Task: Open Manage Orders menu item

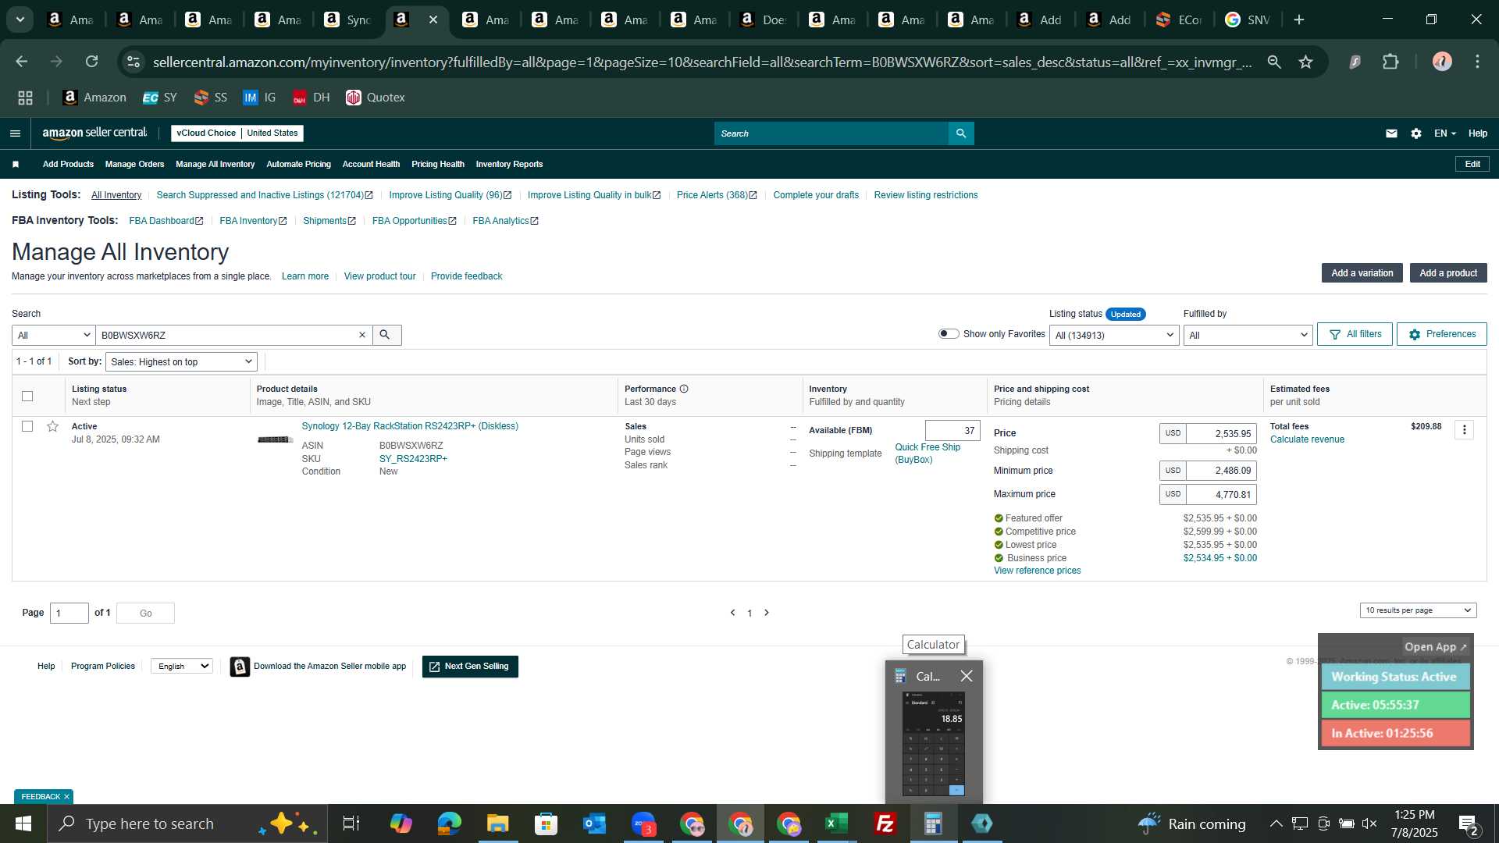Action: 134,164
